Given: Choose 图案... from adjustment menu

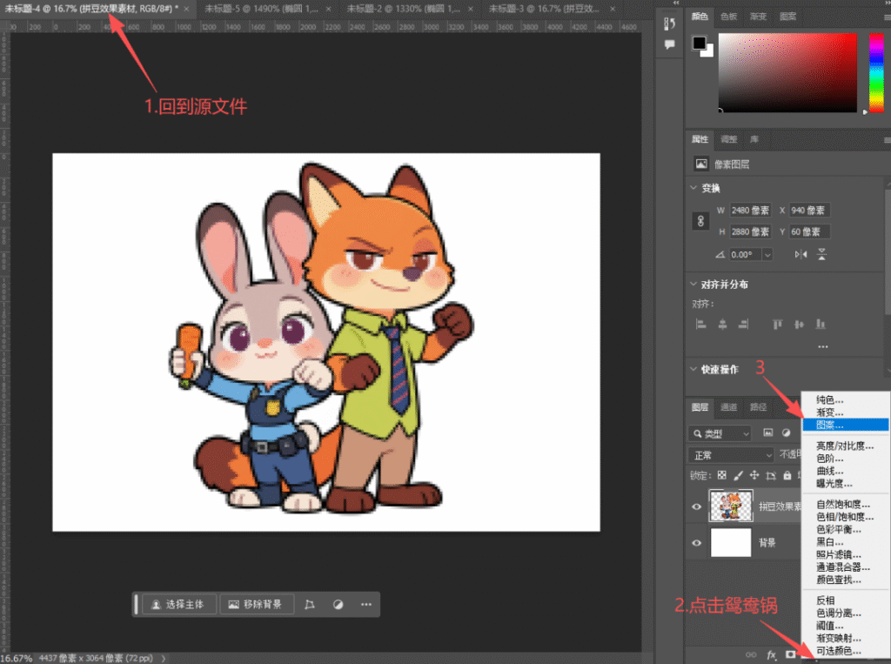Looking at the screenshot, I should pos(845,425).
